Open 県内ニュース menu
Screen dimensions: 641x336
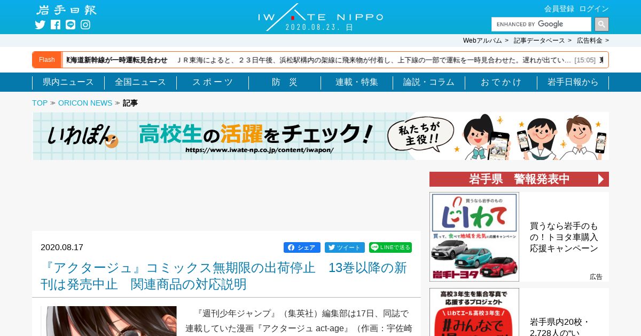coord(68,82)
